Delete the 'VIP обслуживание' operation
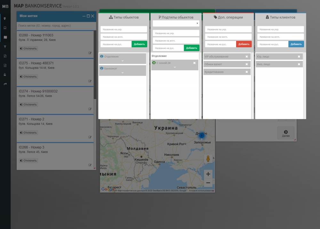This screenshot has width=320, height=229. tap(246, 57)
